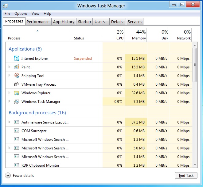The height and width of the screenshot is (187, 203).
Task: Click the process list scrollbar thumb
Action: tap(195, 65)
